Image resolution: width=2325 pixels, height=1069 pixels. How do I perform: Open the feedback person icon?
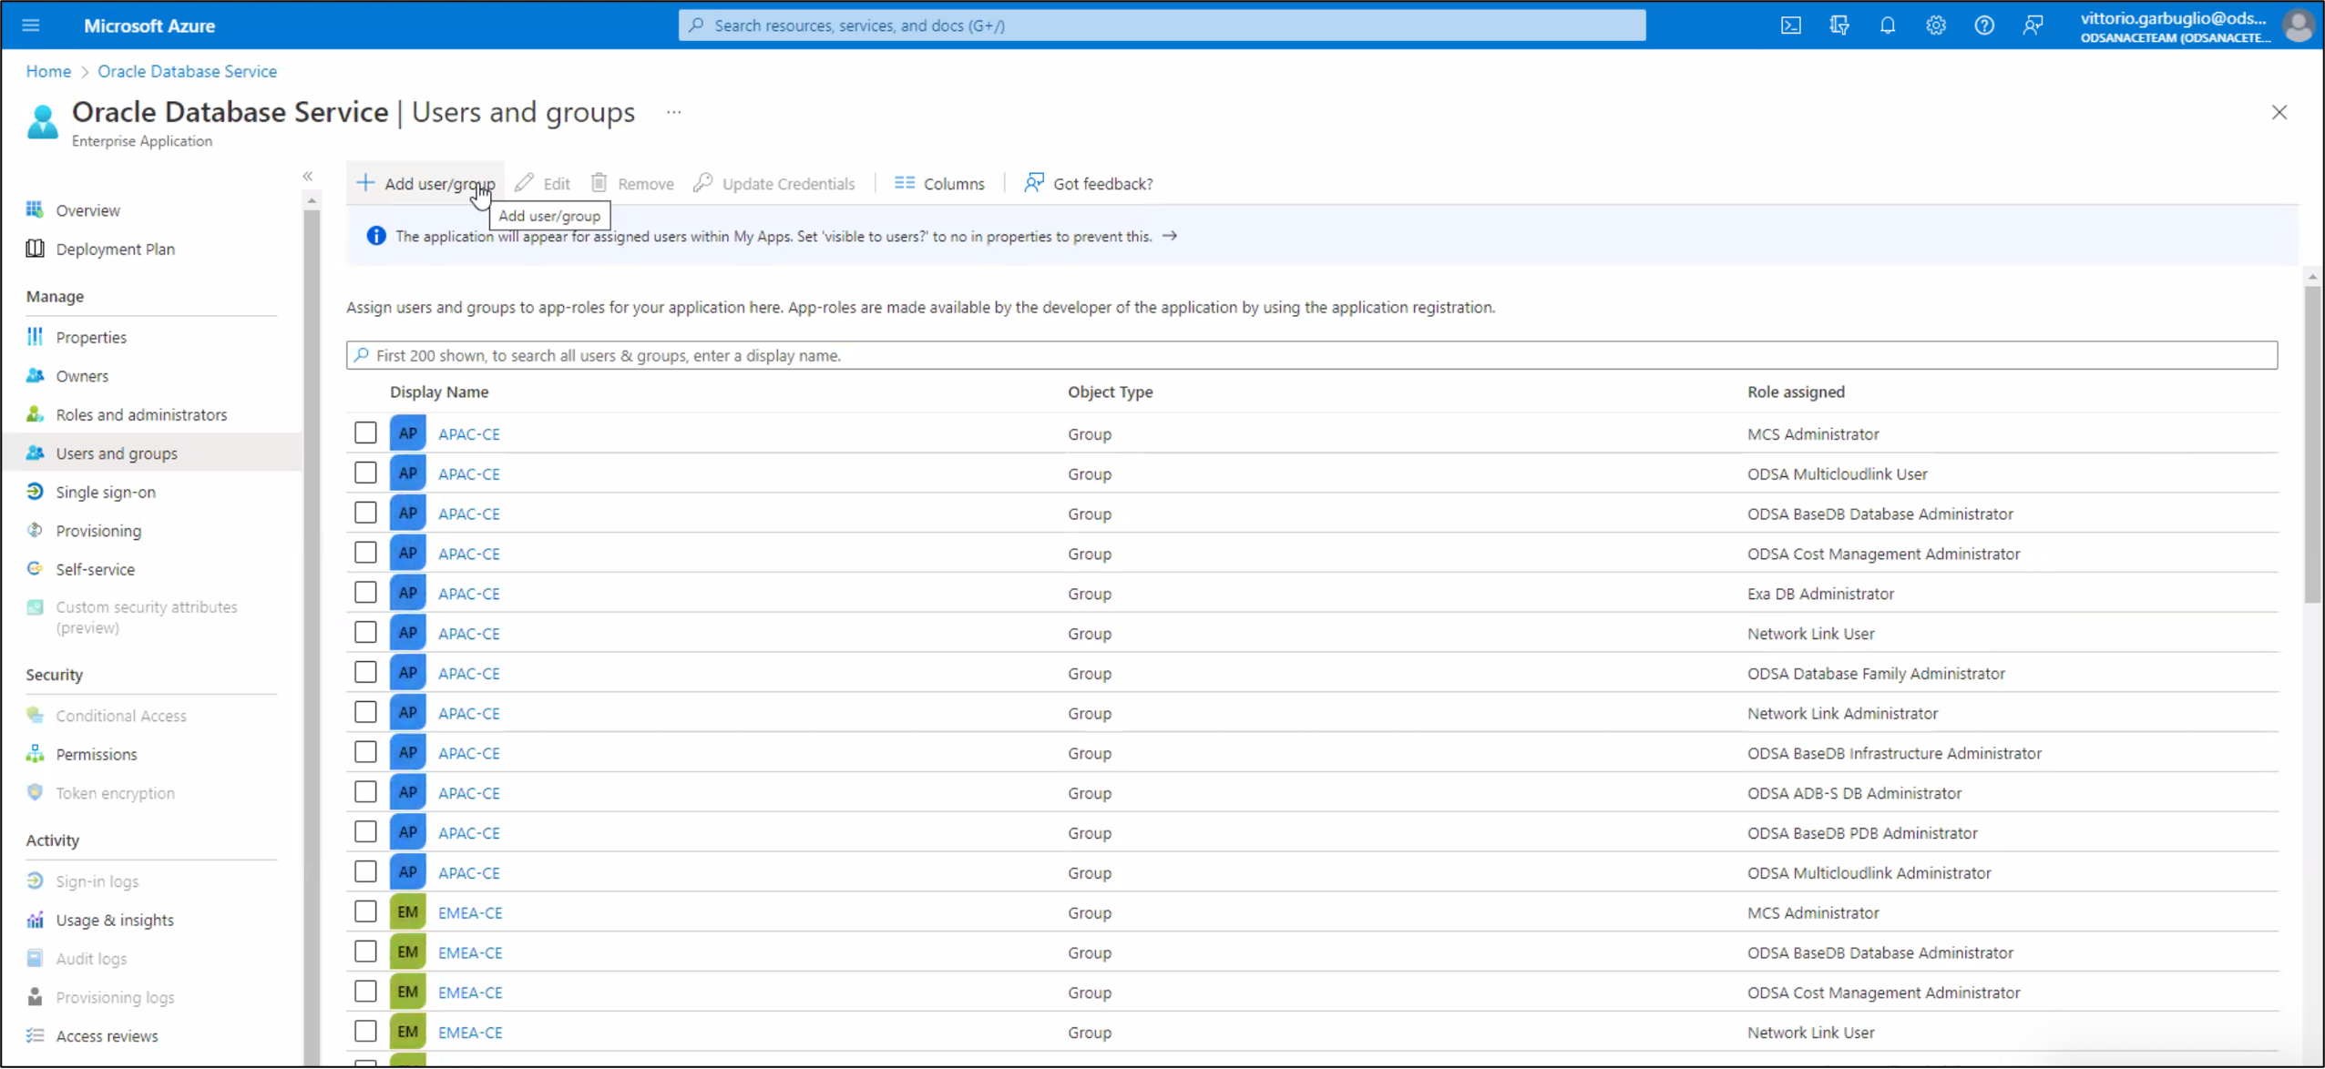point(2033,25)
